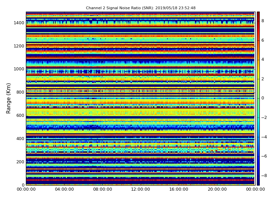The width and height of the screenshot is (273, 205).
Task: Click the 04:00:00 time tick label
Action: coord(64,189)
